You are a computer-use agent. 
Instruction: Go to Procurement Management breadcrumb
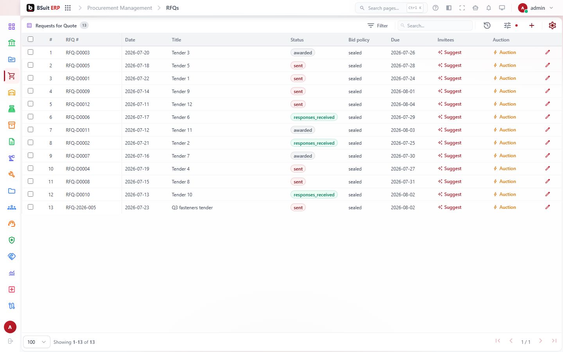120,8
